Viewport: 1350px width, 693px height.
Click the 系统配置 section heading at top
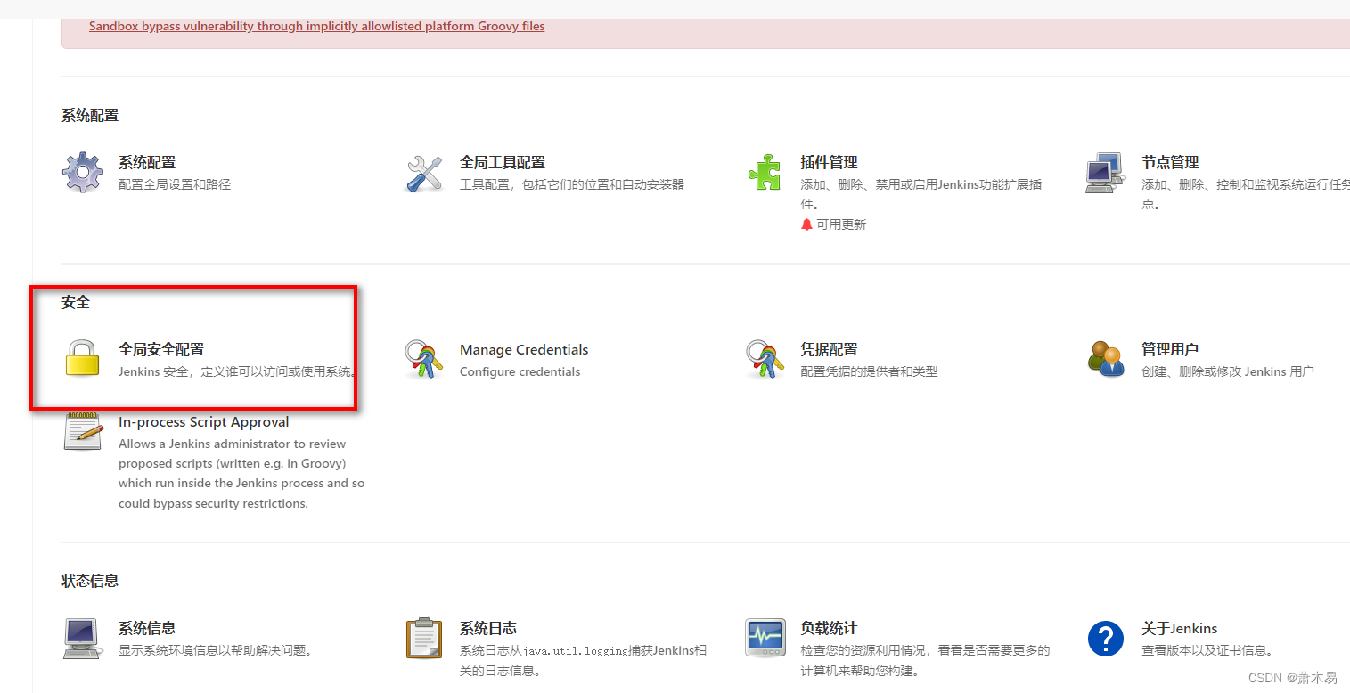pos(90,115)
